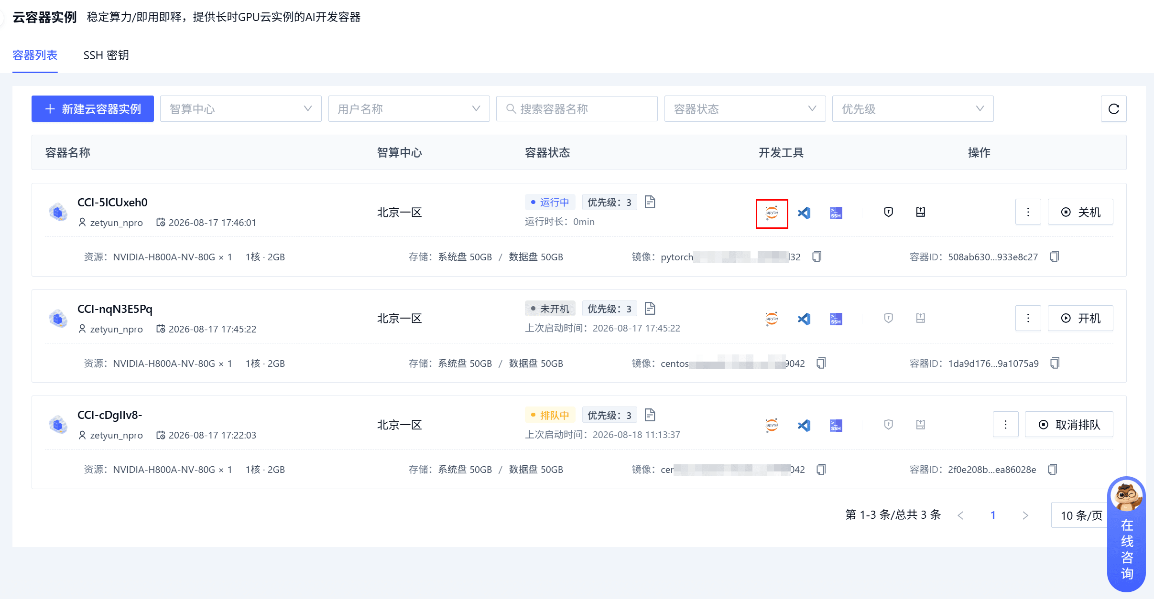
Task: Expand the 优先级 filter dropdown
Action: click(913, 109)
